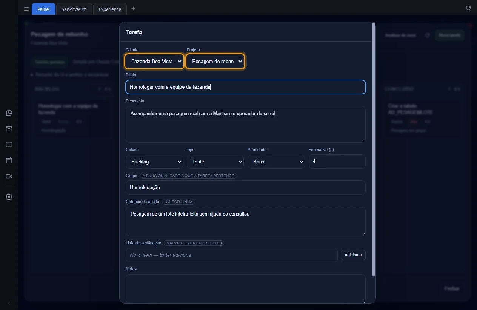Switch to the SankhyaOm tab

click(x=74, y=9)
